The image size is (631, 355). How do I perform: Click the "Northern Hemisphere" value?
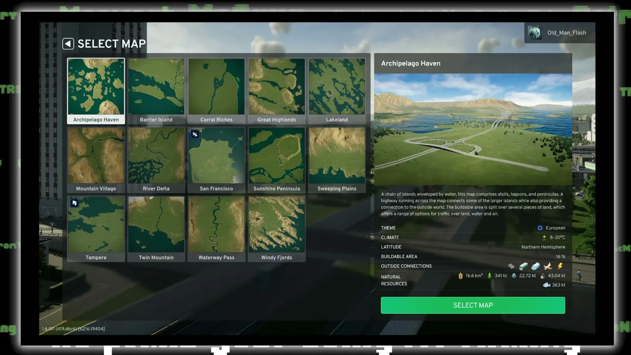[543, 247]
